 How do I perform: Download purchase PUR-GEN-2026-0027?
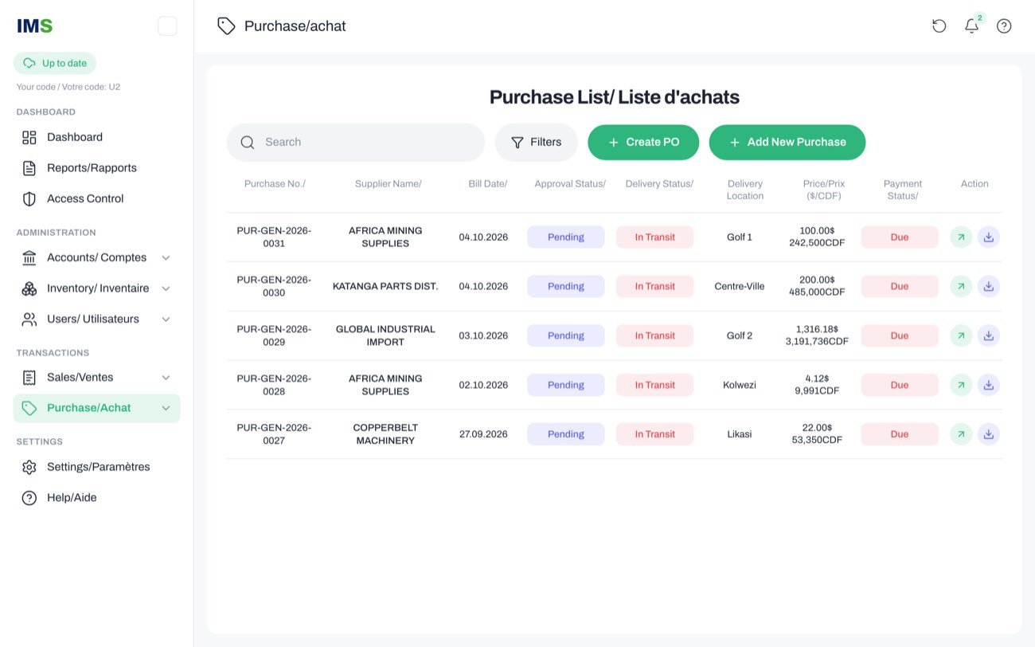pyautogui.click(x=988, y=434)
